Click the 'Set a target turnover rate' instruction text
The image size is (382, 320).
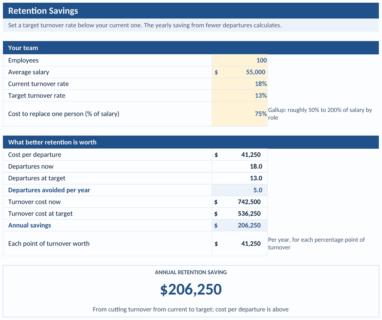pyautogui.click(x=145, y=25)
